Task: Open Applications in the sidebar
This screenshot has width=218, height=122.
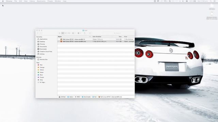Action: point(42,39)
